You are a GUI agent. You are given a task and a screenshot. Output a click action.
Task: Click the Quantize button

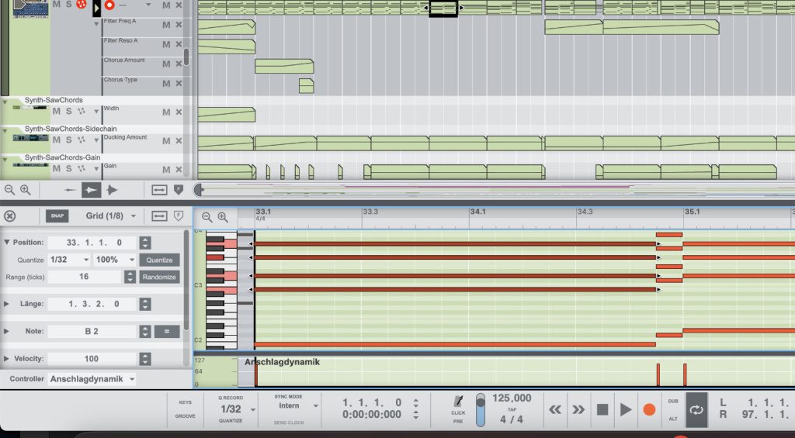pos(159,260)
